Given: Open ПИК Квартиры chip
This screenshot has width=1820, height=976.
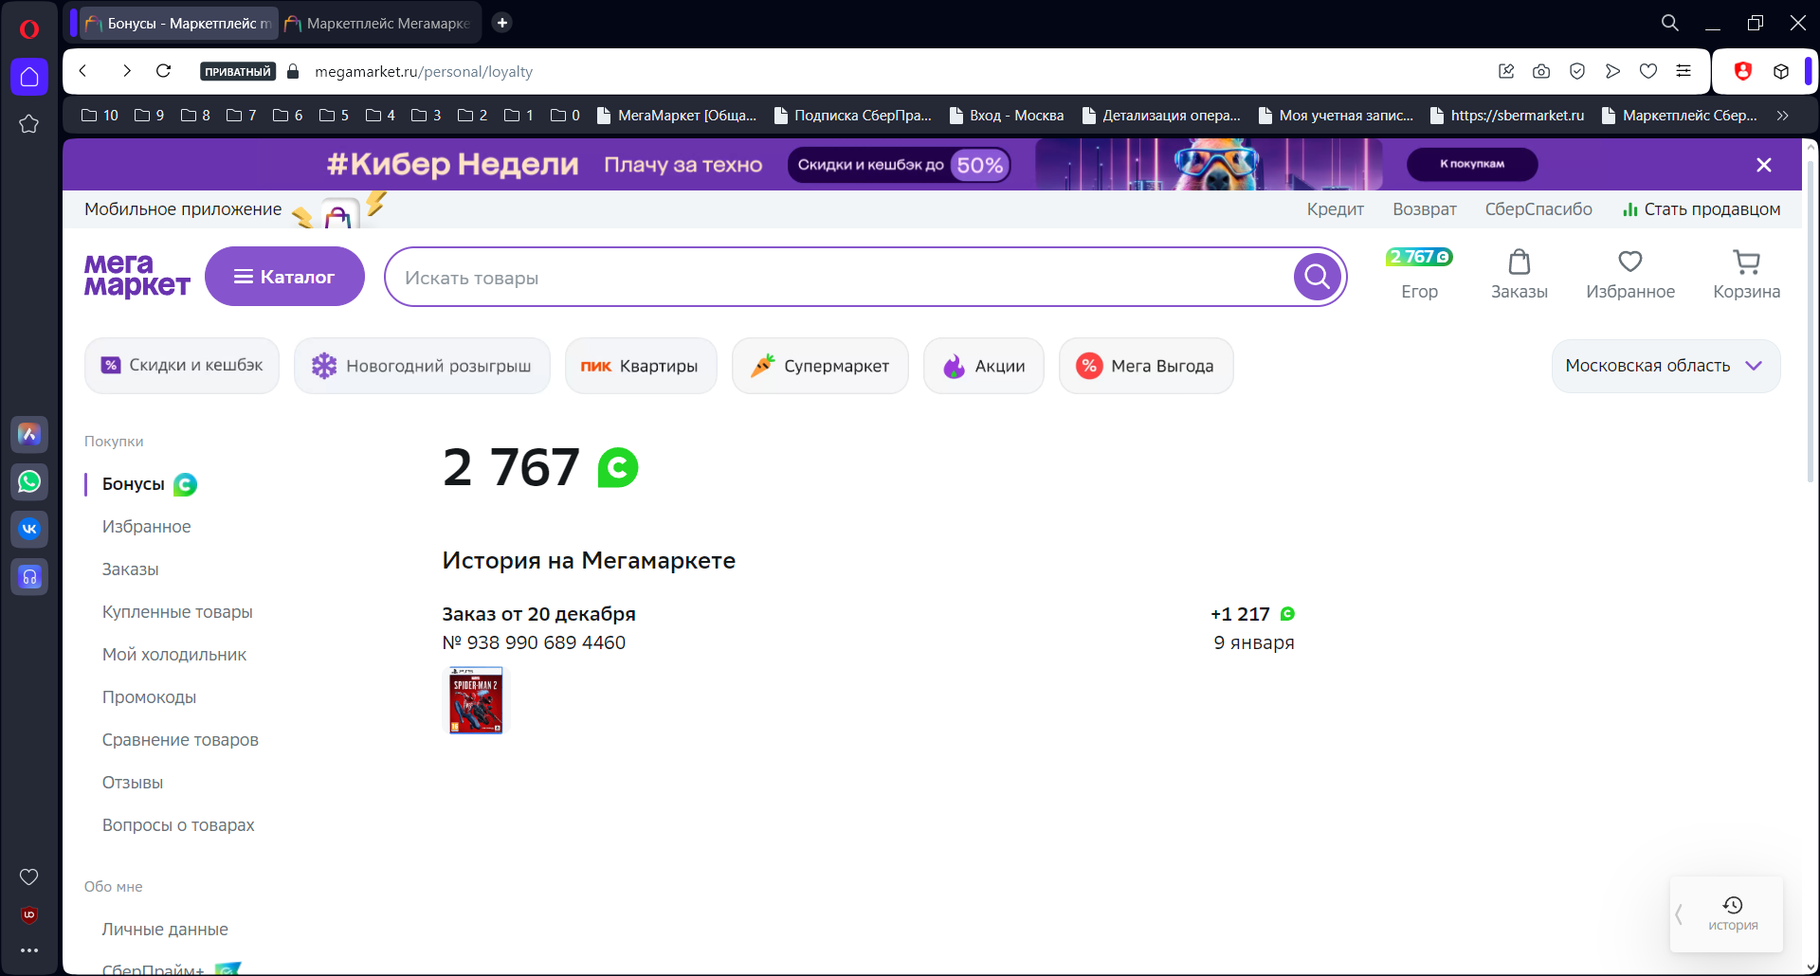Looking at the screenshot, I should tap(641, 366).
